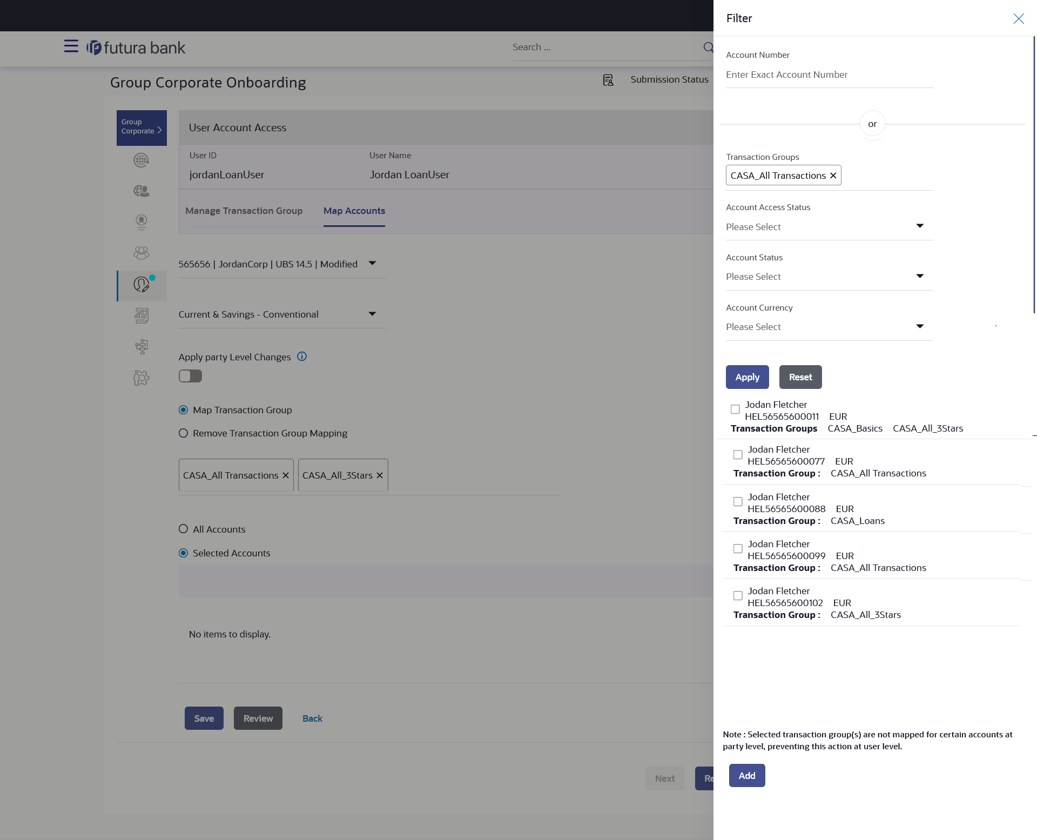Select the Map Accounts tab
1037x840 pixels.
point(354,211)
